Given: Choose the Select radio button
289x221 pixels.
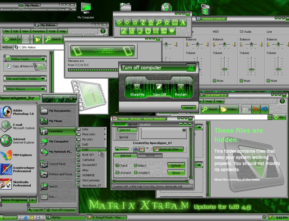Looking at the screenshot, I should point(136,166).
